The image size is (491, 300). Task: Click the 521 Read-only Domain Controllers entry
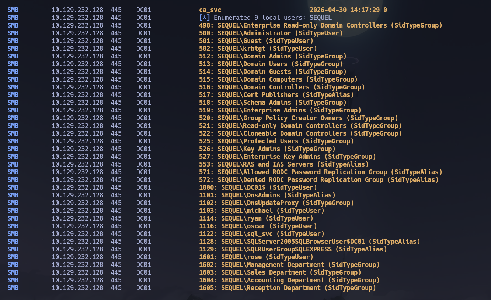tap(300, 126)
